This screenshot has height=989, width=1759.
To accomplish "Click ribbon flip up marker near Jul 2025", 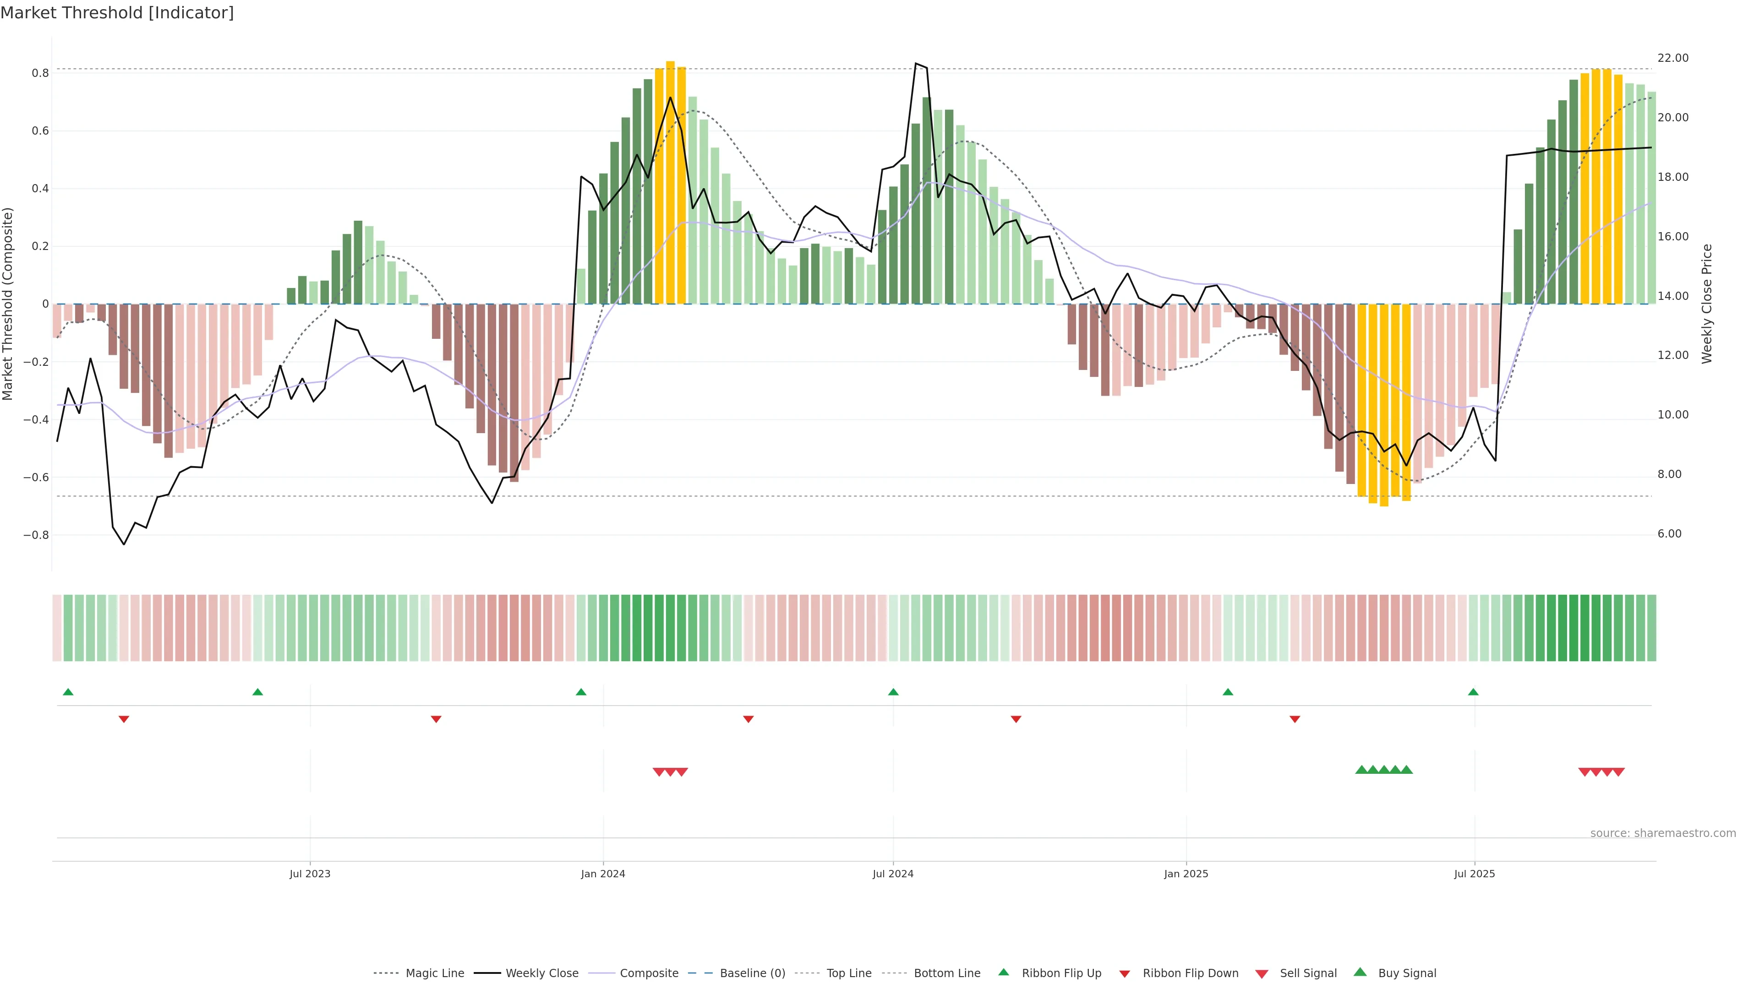I will [x=1473, y=692].
